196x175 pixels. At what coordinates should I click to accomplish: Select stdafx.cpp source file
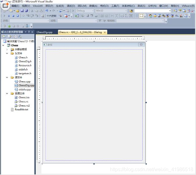click(x=24, y=90)
